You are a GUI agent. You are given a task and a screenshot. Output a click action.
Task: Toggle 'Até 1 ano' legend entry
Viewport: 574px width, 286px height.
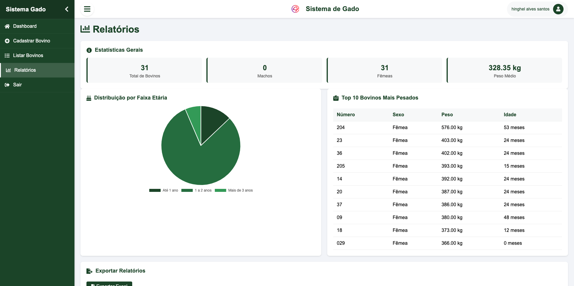[x=164, y=190]
